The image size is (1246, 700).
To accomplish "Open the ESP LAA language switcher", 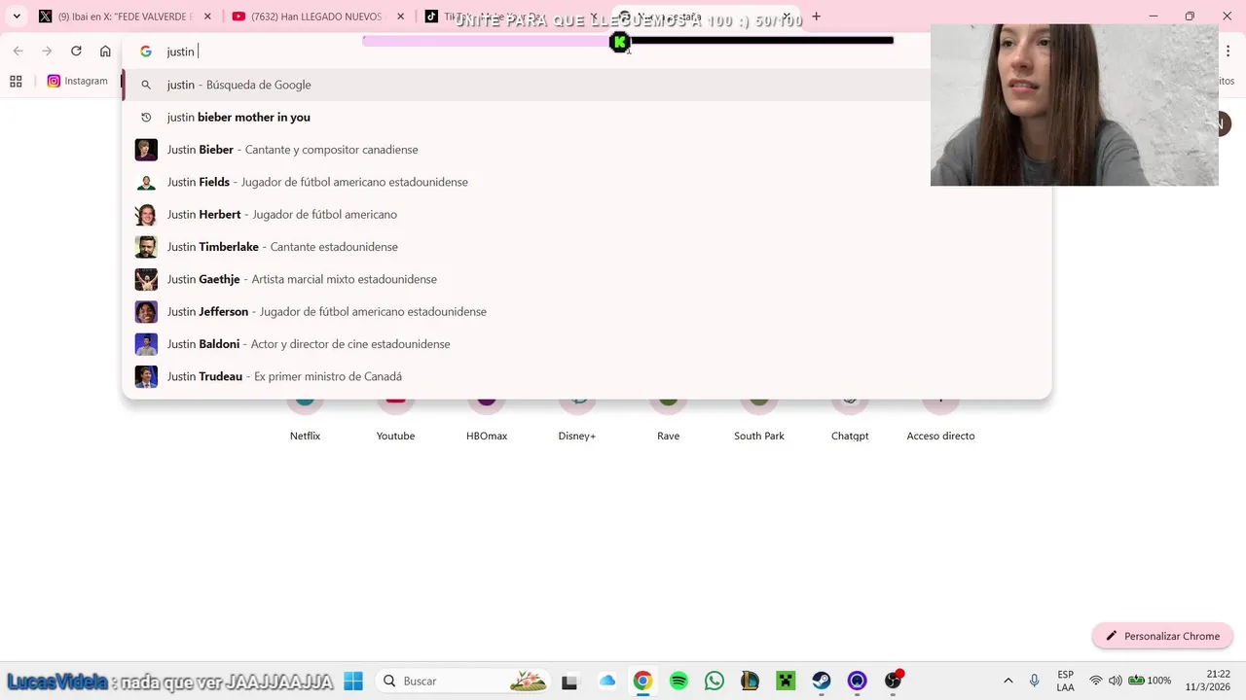I will [x=1065, y=681].
